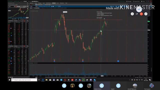The height and width of the screenshot is (90, 160).
Task: Mute the microphone in the call overlay
Action: tap(132, 14)
